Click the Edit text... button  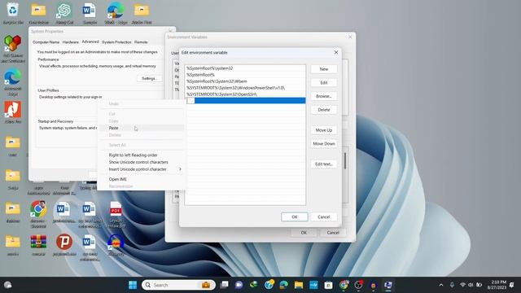[324, 164]
